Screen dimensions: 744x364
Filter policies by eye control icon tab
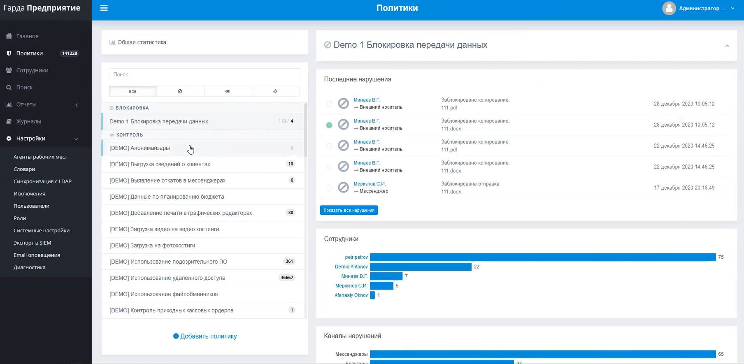coord(228,91)
